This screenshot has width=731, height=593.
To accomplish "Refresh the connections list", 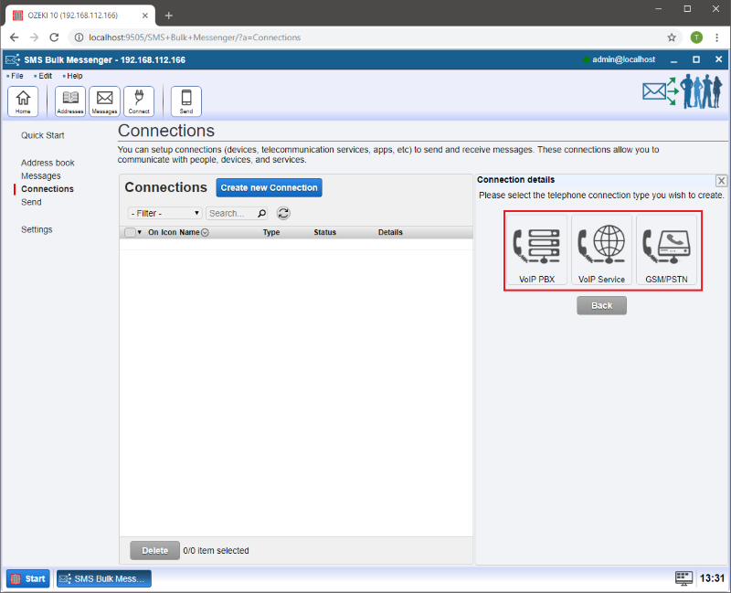I will point(283,213).
